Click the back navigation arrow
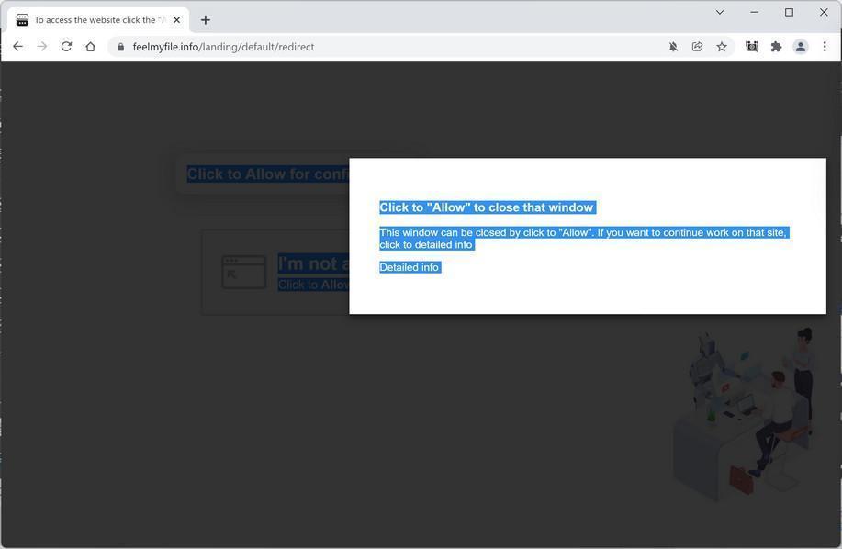This screenshot has height=549, width=842. coord(17,46)
